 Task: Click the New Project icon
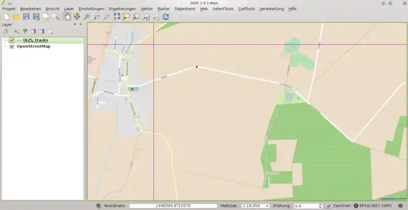coord(6,17)
